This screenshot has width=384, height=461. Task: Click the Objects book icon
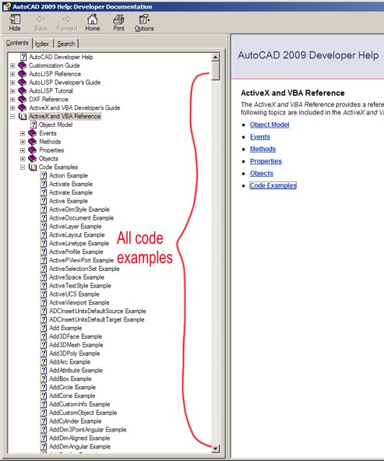pyautogui.click(x=33, y=159)
